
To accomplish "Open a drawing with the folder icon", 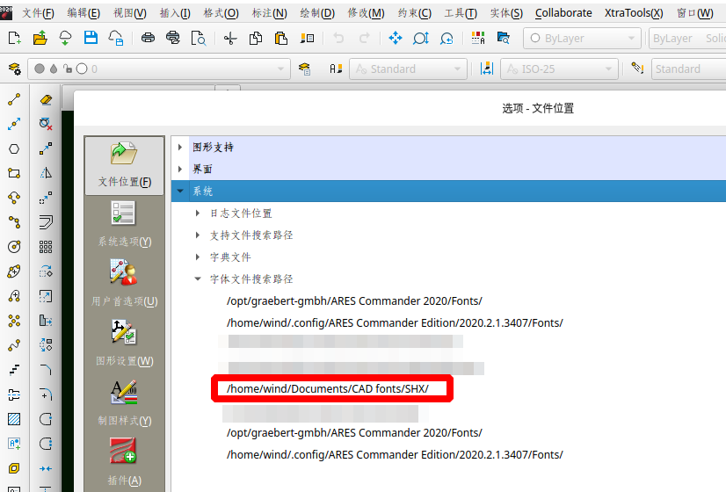I will coord(40,38).
